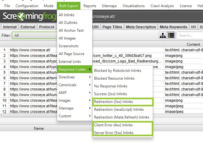Select row 7 crosseye.at/kont URL
The image size is (203, 144).
click(x=33, y=84)
